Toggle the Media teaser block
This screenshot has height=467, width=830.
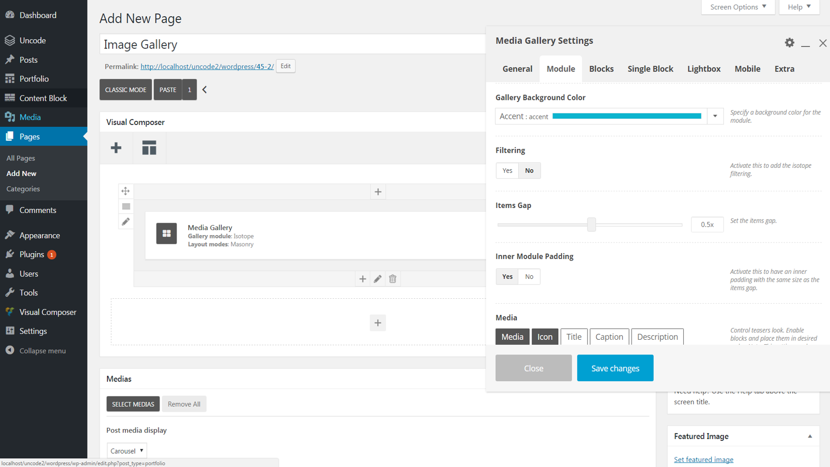coord(512,337)
